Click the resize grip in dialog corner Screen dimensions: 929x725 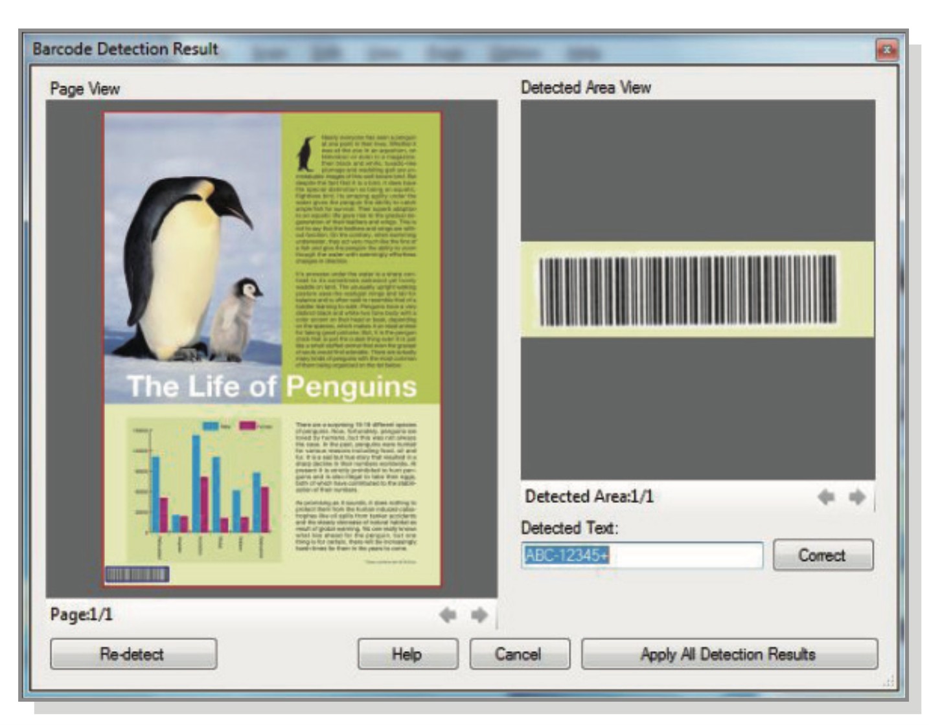(x=888, y=680)
